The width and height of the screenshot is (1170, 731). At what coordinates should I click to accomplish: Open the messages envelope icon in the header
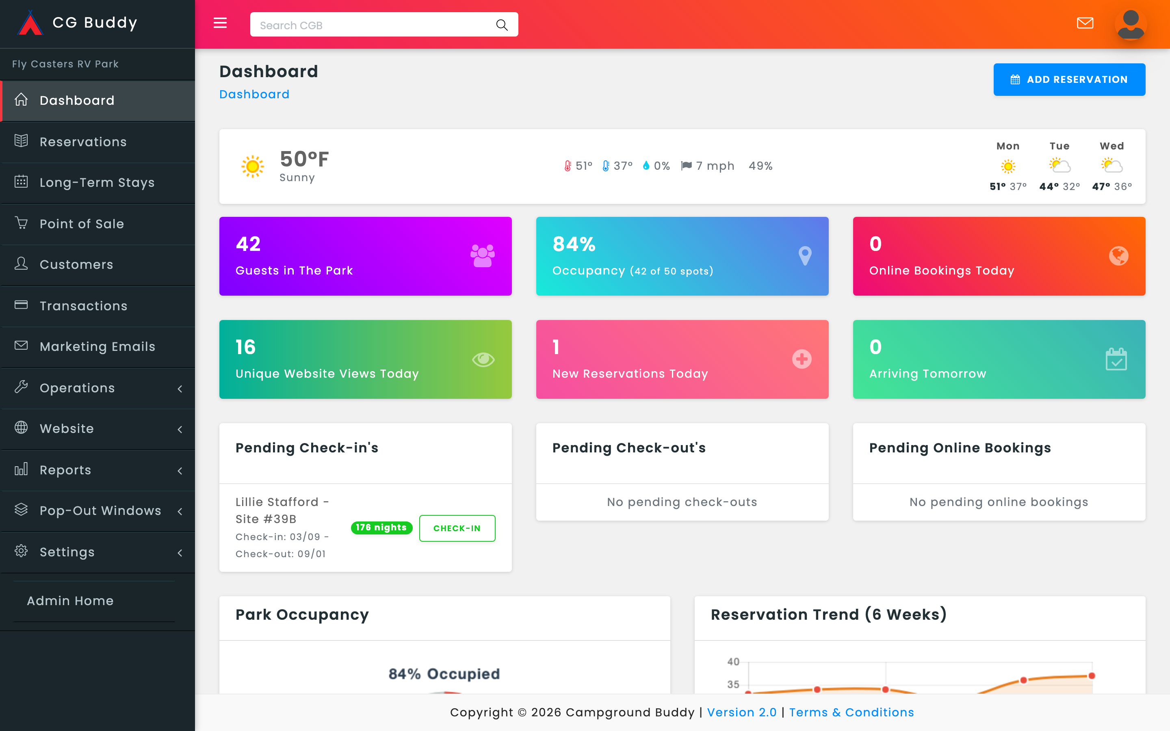point(1085,23)
